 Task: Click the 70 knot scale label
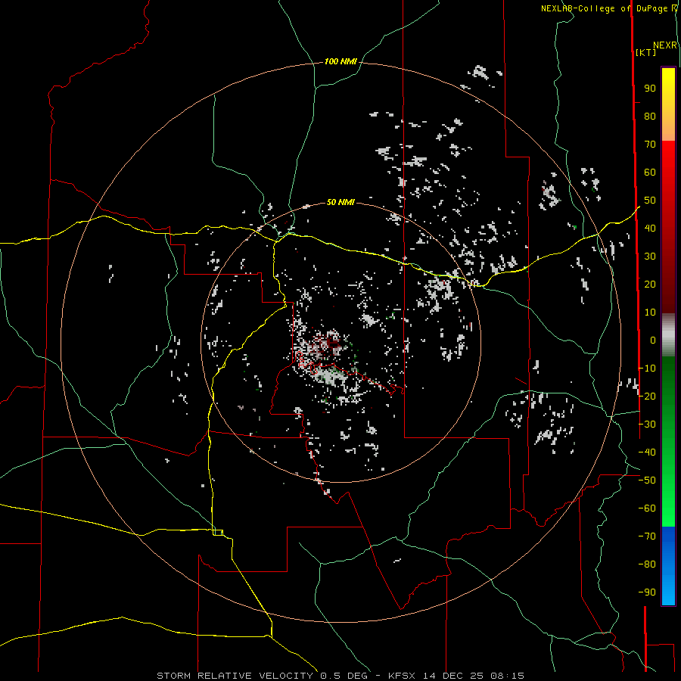click(x=650, y=145)
